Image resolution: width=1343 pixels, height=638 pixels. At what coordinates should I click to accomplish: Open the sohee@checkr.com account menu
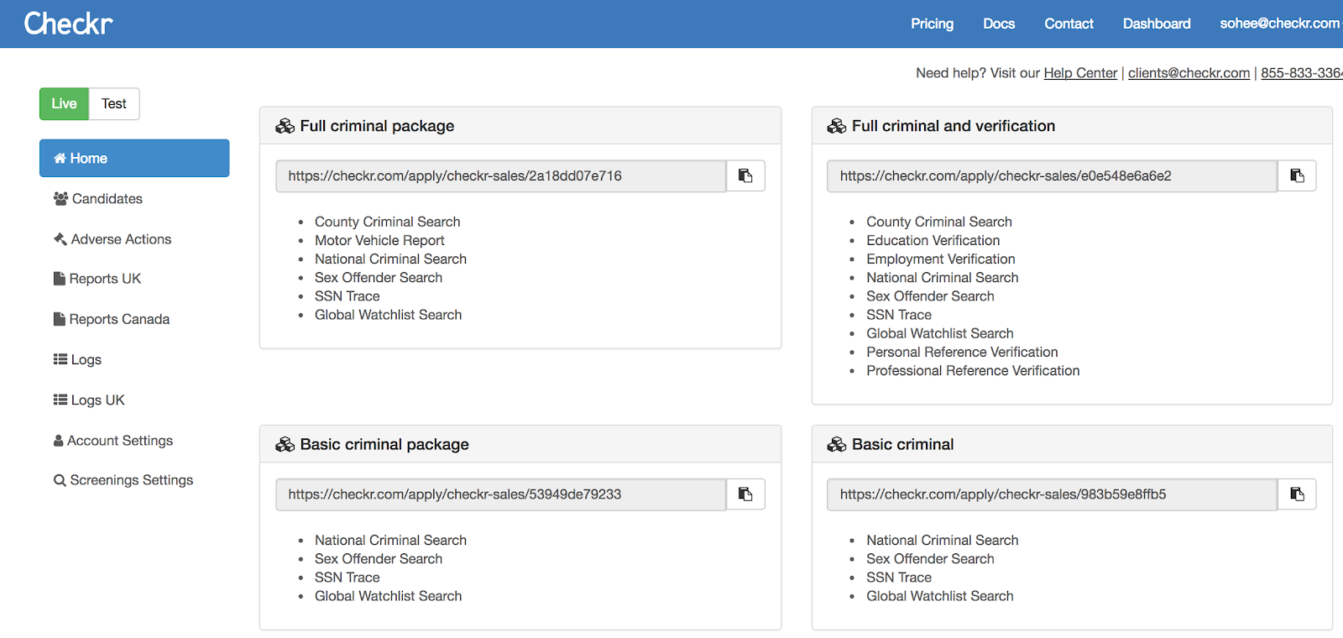tap(1281, 24)
